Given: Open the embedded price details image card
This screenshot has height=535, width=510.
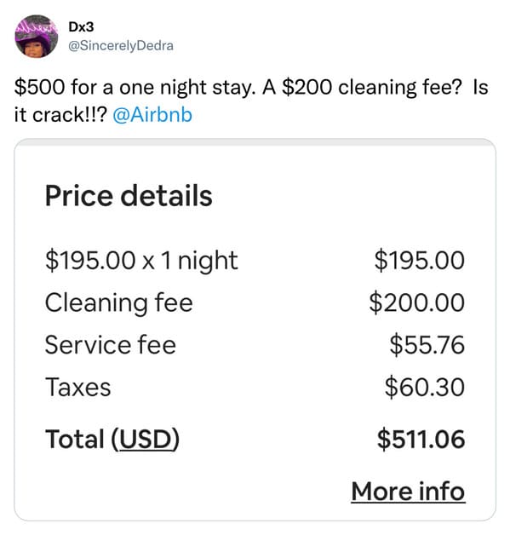Looking at the screenshot, I should (255, 330).
